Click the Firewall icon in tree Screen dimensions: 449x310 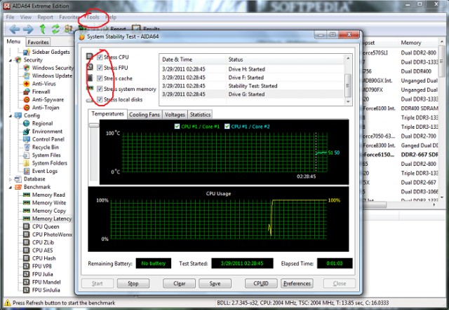27,92
